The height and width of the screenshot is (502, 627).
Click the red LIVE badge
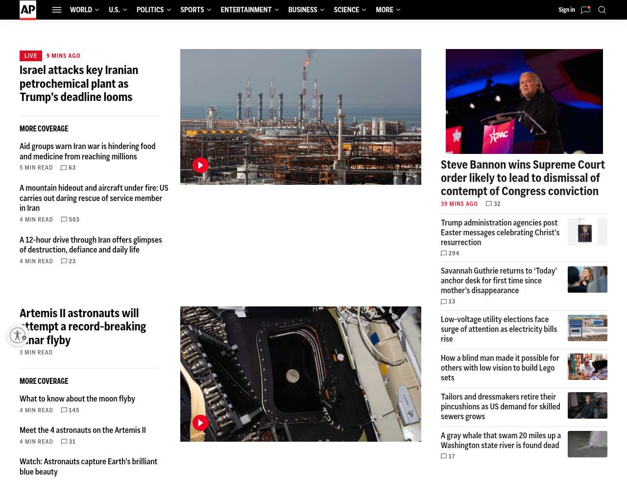tap(31, 56)
